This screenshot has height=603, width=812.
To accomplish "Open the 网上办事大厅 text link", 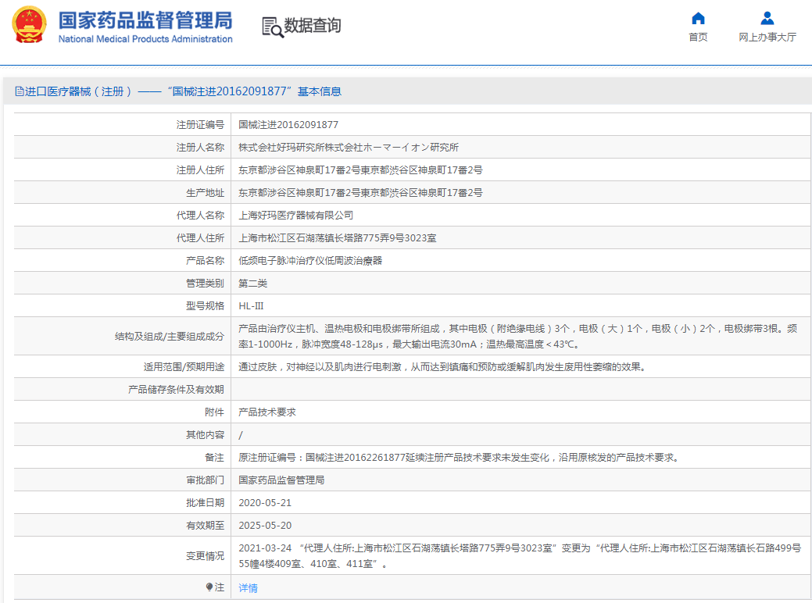I will coord(767,37).
